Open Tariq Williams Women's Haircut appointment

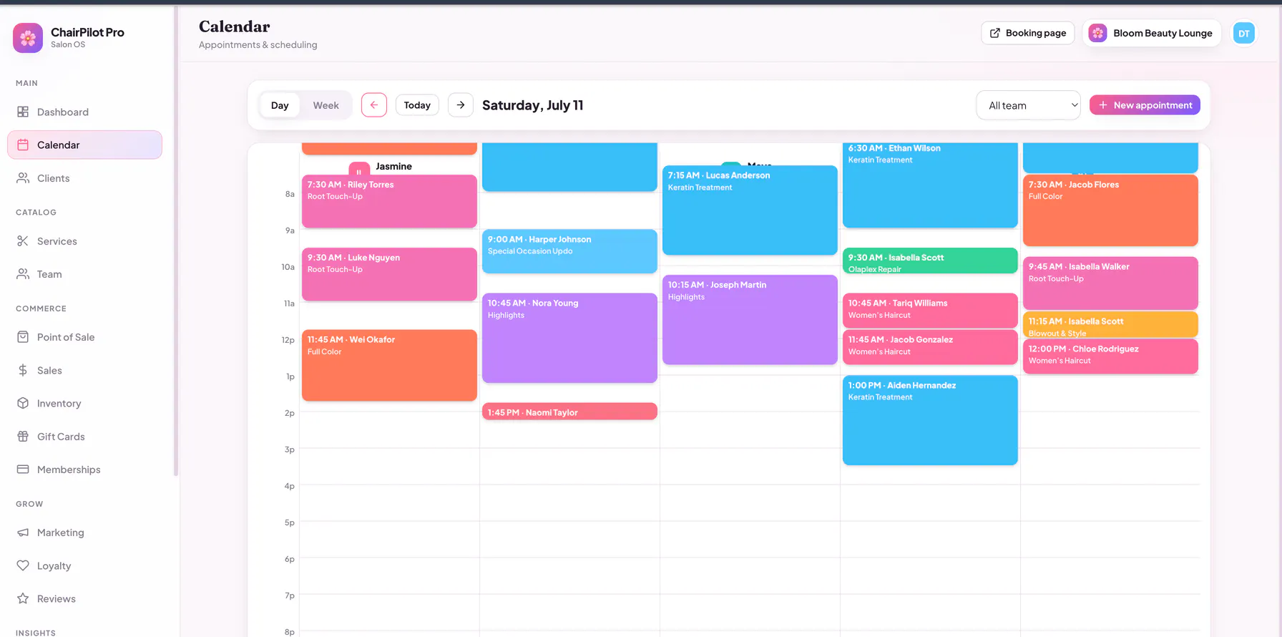[930, 311]
